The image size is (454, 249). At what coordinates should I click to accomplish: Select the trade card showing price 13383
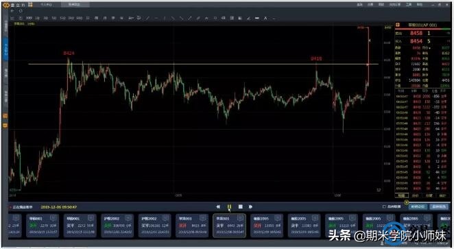tap(304, 226)
